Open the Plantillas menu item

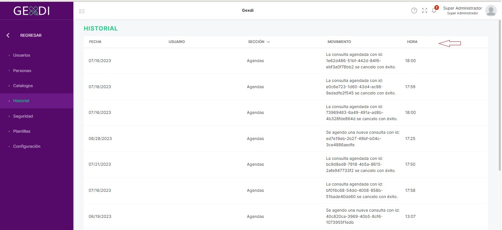[22, 131]
